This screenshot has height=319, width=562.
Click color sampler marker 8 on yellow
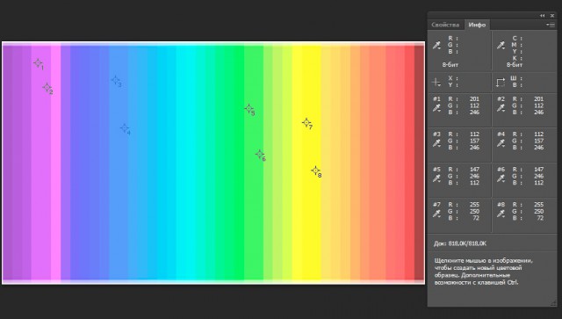[315, 170]
